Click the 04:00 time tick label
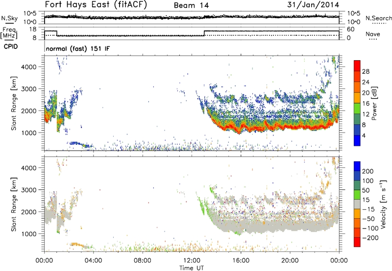The height and width of the screenshot is (271, 392). tap(93, 261)
